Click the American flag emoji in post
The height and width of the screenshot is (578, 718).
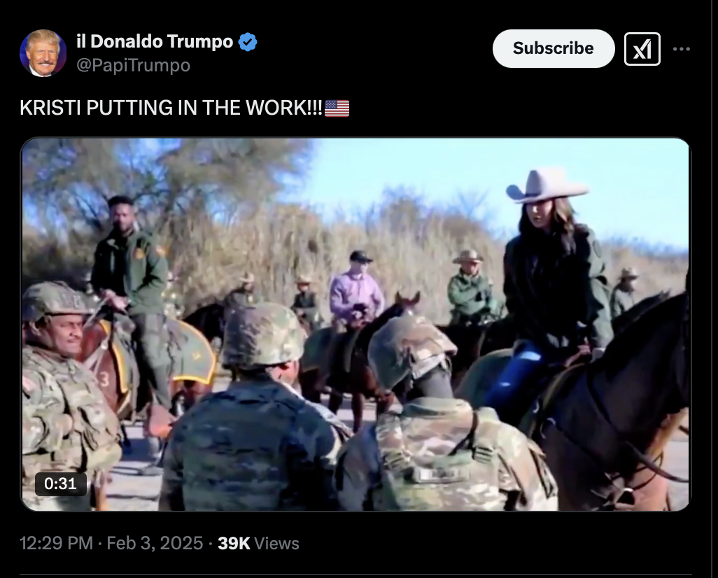click(x=337, y=108)
